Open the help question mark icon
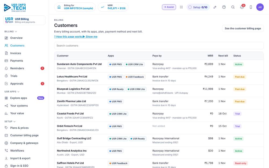269x168 pixels. click(224, 7)
